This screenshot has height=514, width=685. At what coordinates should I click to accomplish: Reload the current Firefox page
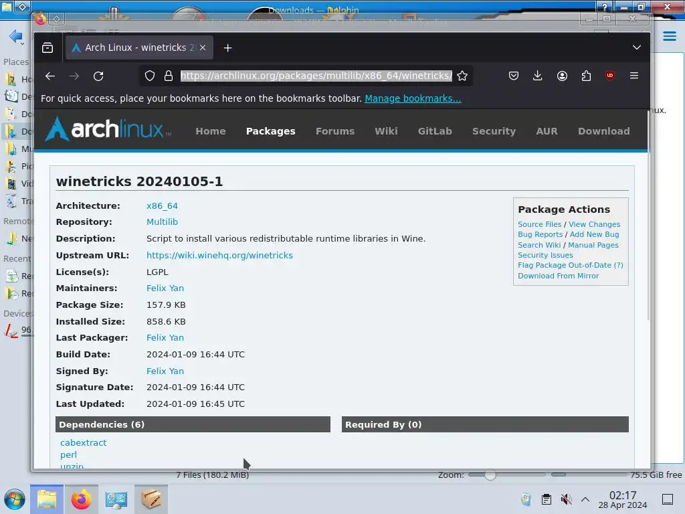98,76
